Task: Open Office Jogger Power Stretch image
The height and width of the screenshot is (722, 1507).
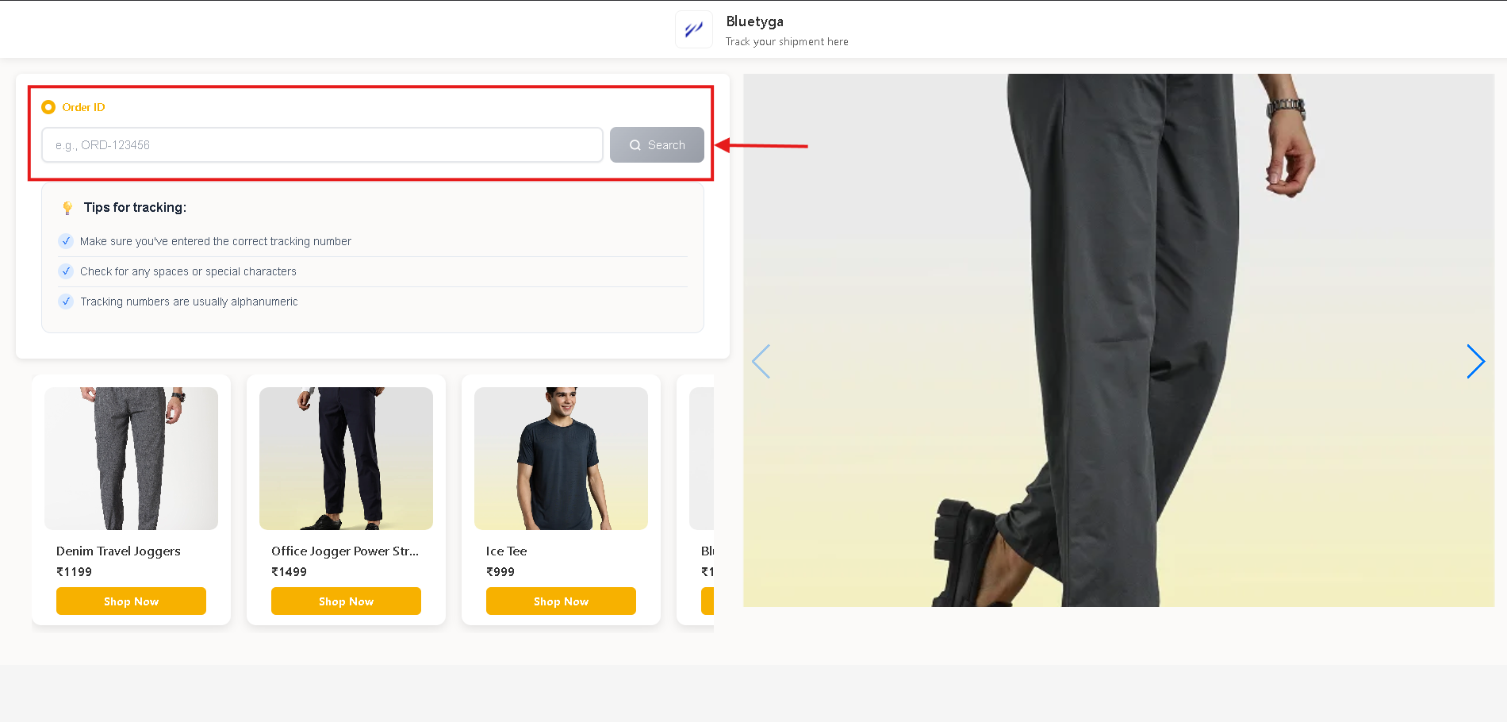Action: (346, 459)
